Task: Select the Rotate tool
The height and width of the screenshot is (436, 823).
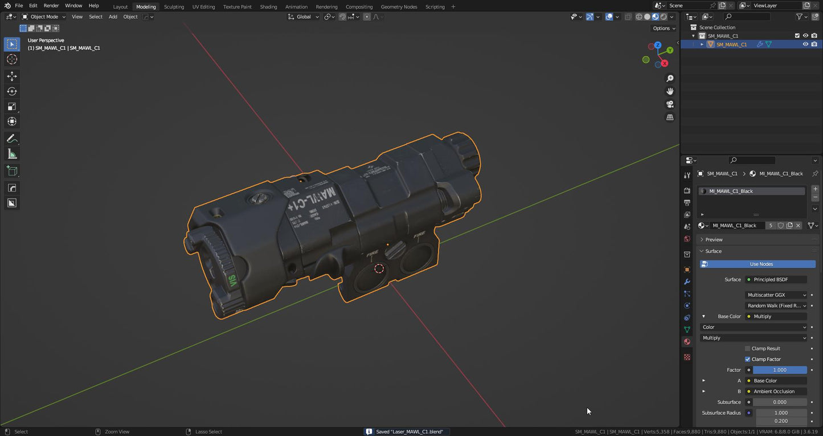Action: (12, 91)
